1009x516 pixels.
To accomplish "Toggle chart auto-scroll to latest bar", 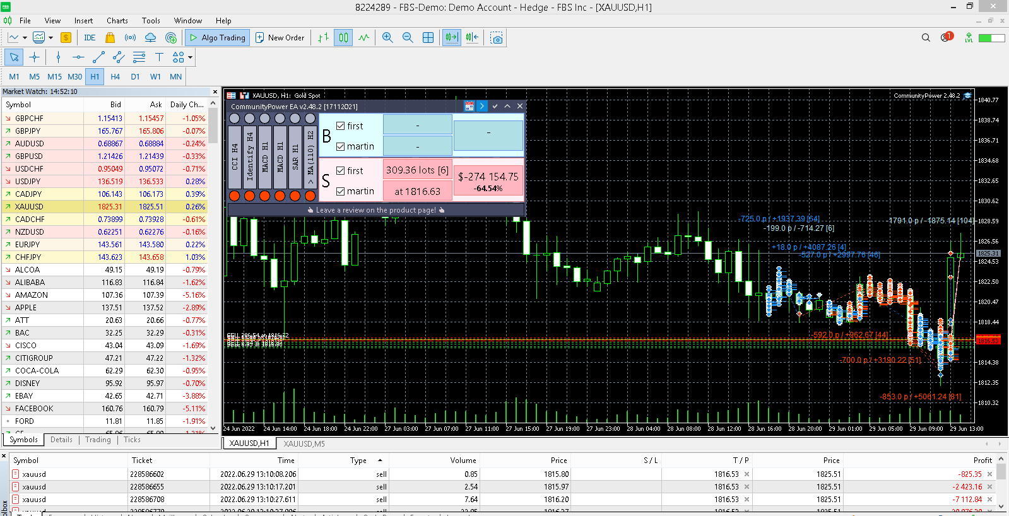I will coord(452,38).
